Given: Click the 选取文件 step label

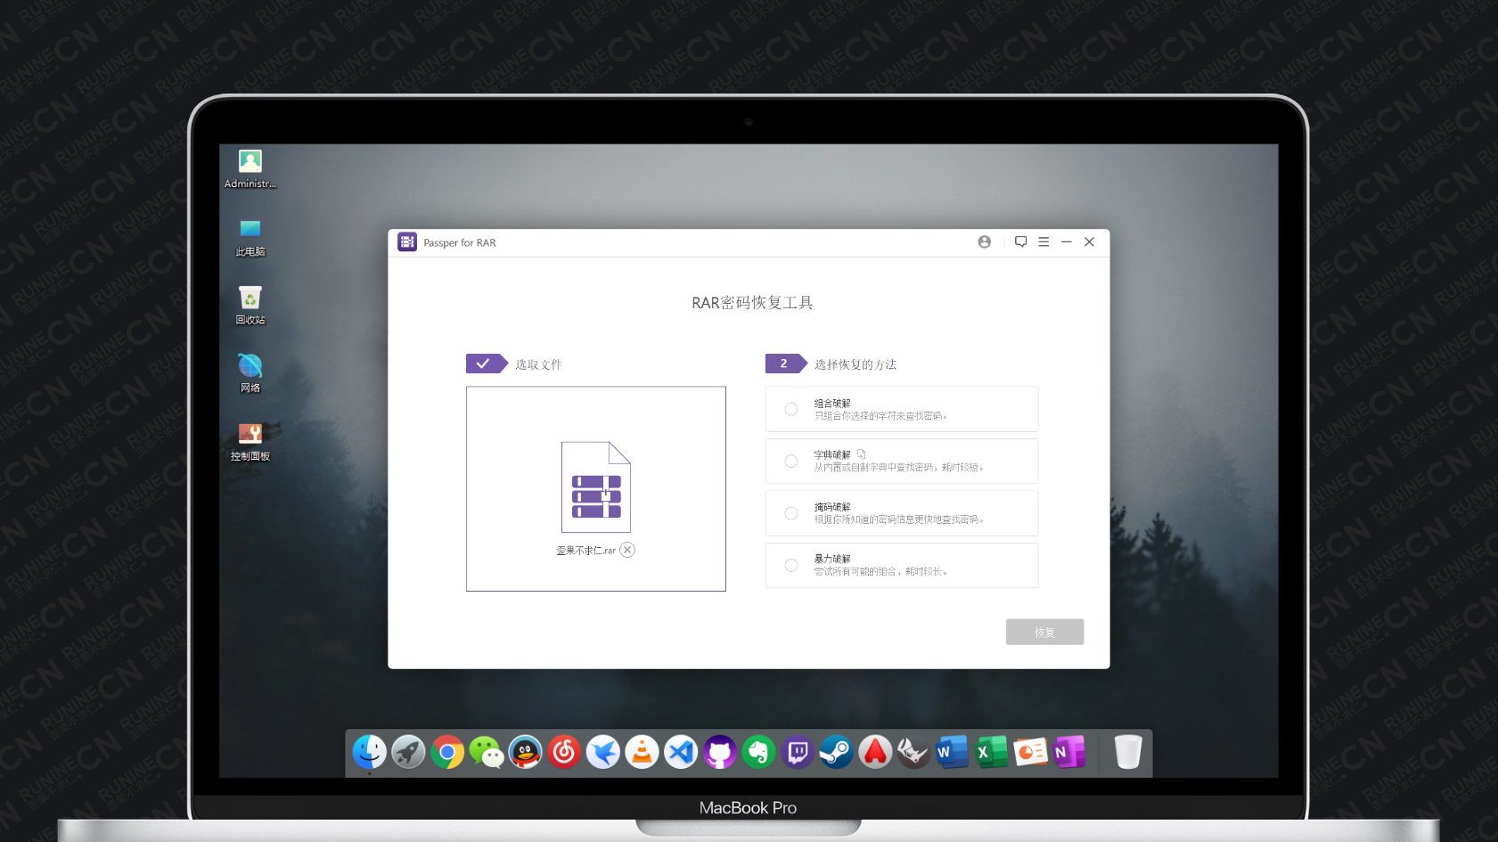Looking at the screenshot, I should click(538, 364).
